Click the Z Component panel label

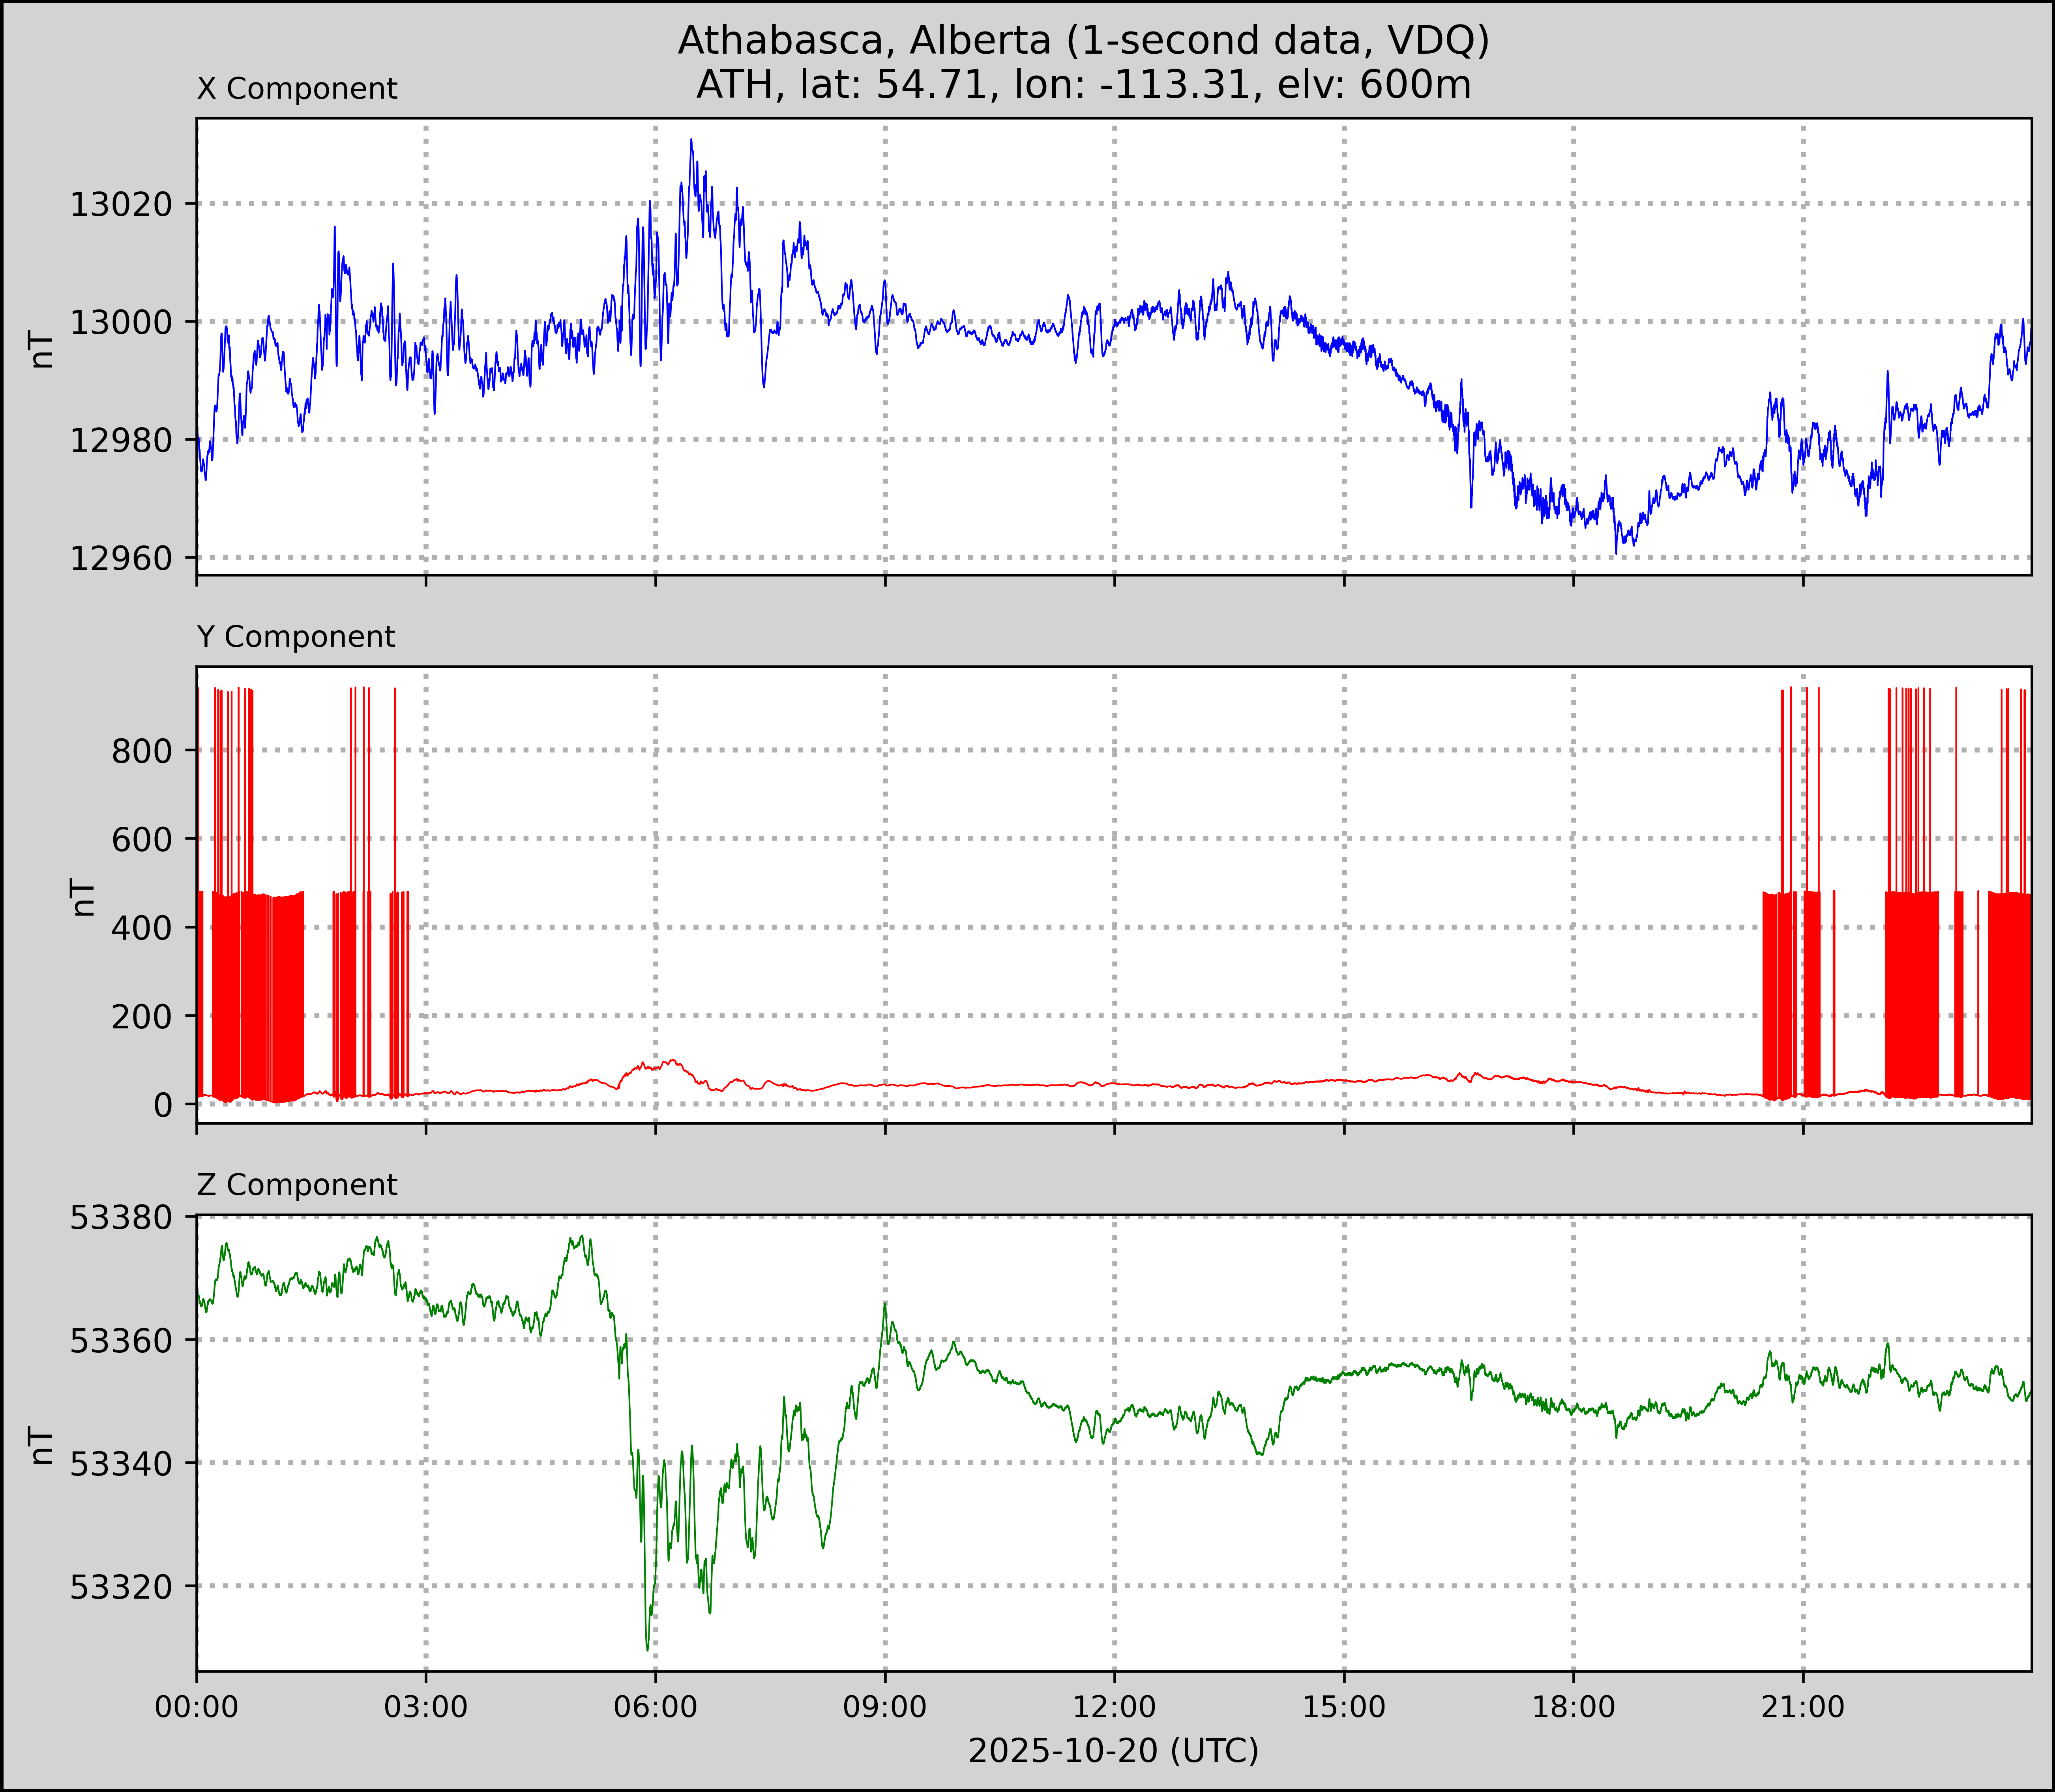[x=297, y=1185]
